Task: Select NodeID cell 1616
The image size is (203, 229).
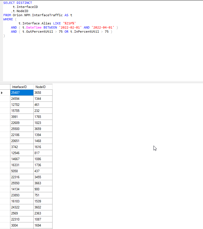Action: pyautogui.click(x=43, y=147)
